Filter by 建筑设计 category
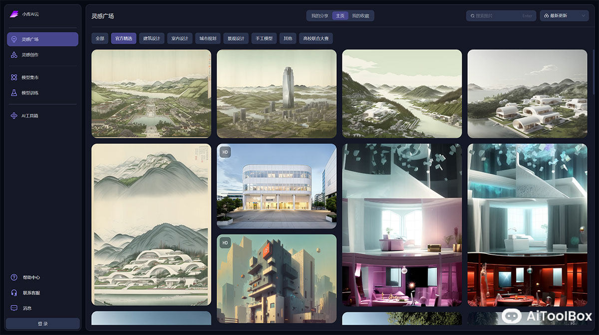 152,38
